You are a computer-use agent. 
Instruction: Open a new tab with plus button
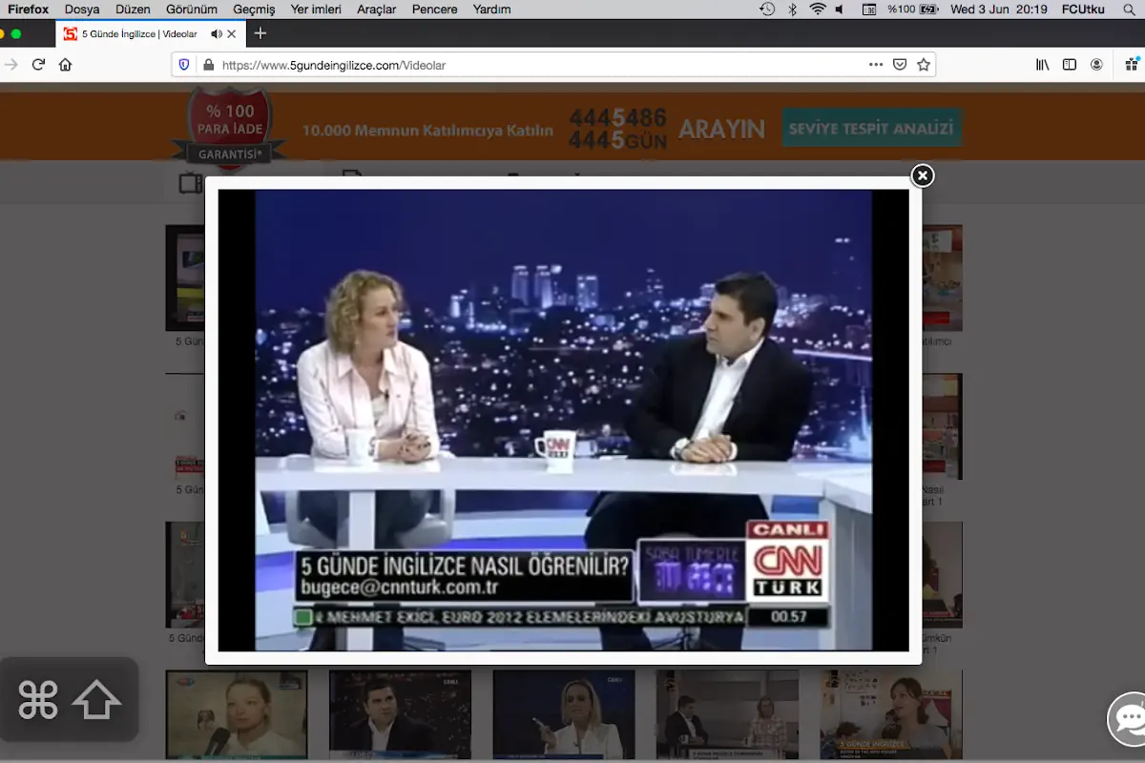point(260,33)
